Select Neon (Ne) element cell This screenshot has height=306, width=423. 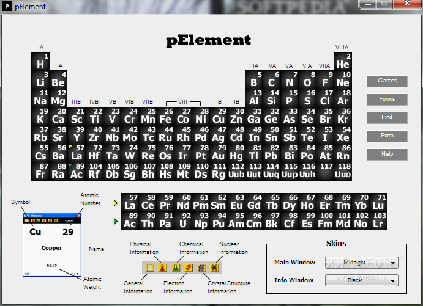tap(343, 79)
